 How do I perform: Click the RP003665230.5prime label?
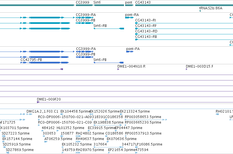point(143,122)
